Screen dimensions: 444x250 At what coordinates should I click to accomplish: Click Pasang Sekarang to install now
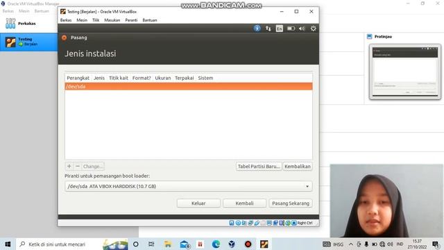tap(291, 203)
